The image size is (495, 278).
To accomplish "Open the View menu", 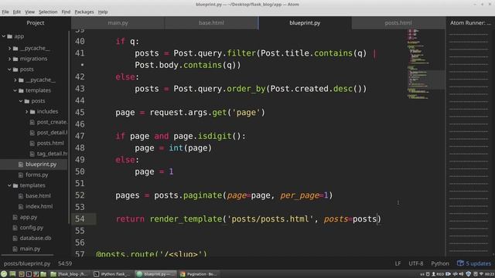I will point(29,12).
